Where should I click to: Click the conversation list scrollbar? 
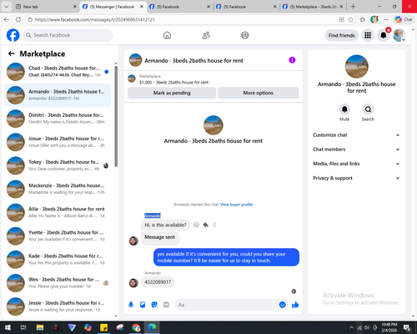pos(116,116)
